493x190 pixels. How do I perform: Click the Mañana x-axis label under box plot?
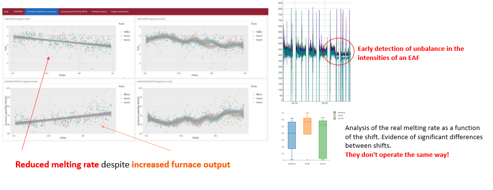coord(292,164)
